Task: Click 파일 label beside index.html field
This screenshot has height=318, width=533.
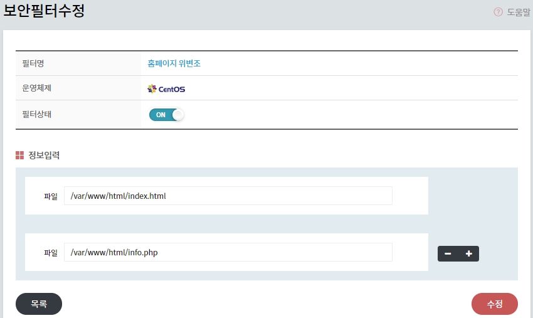Action: pyautogui.click(x=50, y=196)
